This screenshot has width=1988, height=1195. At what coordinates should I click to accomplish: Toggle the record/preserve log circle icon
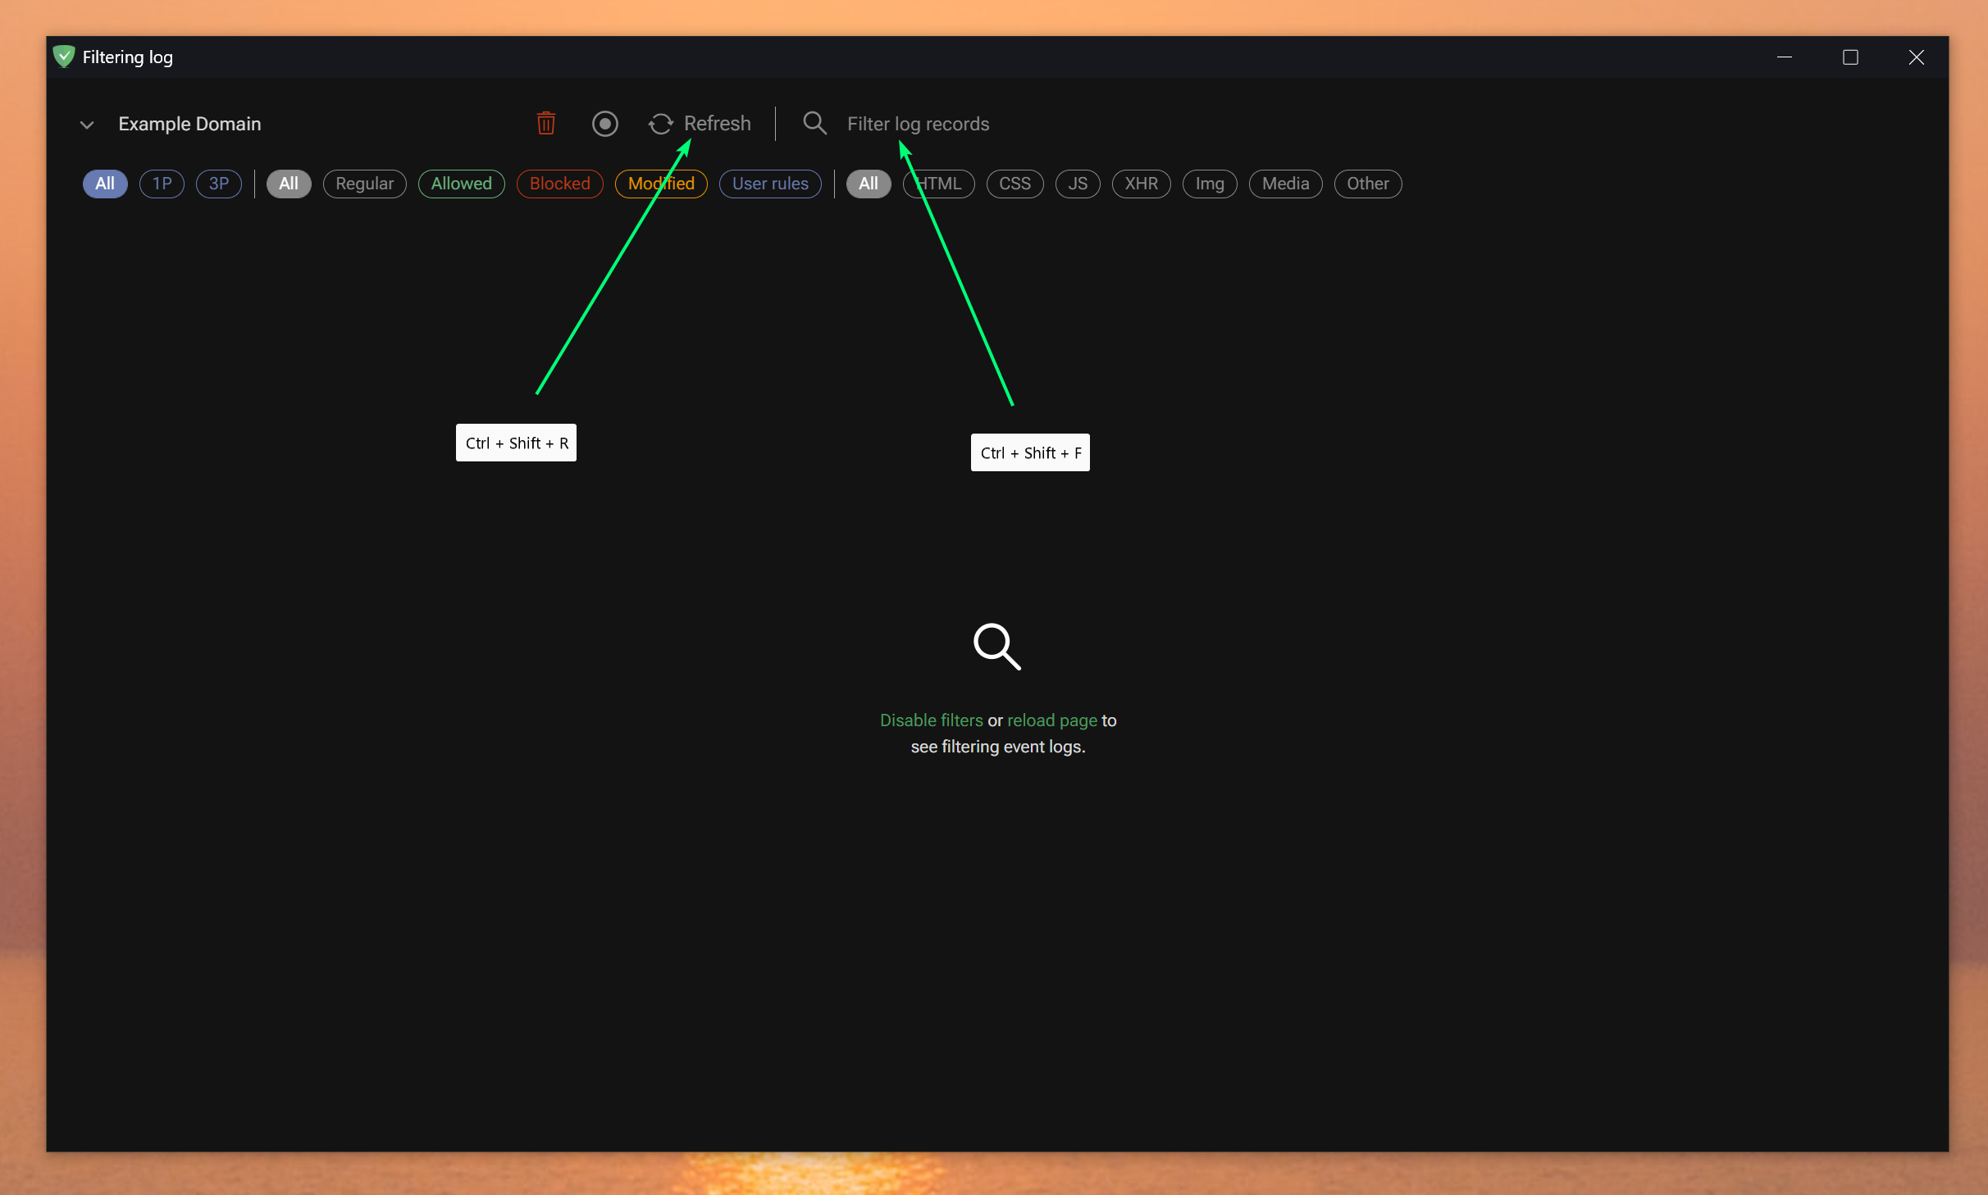tap(604, 124)
